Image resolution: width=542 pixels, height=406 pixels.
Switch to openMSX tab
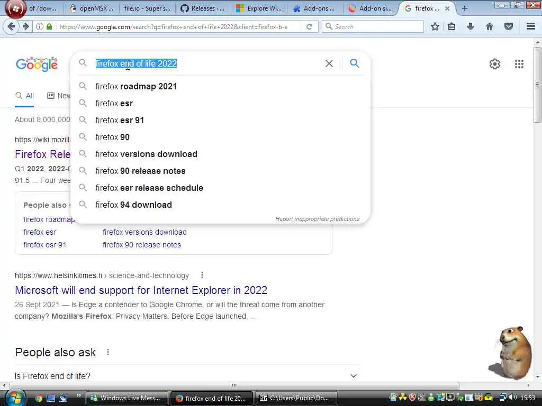92,8
